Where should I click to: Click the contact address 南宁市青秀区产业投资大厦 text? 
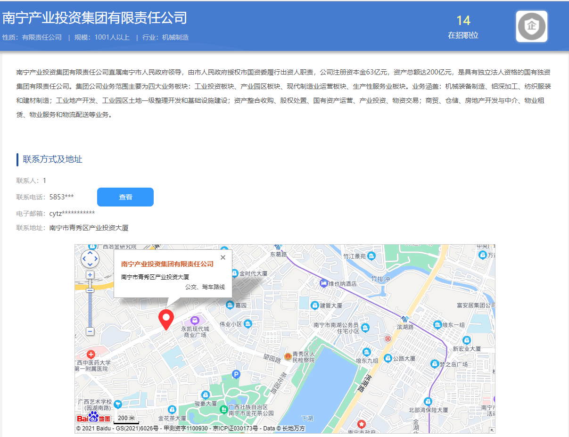click(89, 228)
